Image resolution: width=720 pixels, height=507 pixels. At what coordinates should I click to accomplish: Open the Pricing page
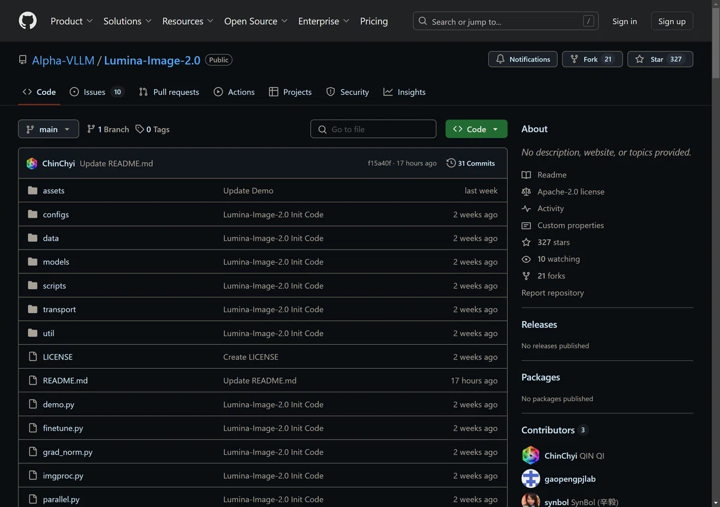tap(374, 21)
